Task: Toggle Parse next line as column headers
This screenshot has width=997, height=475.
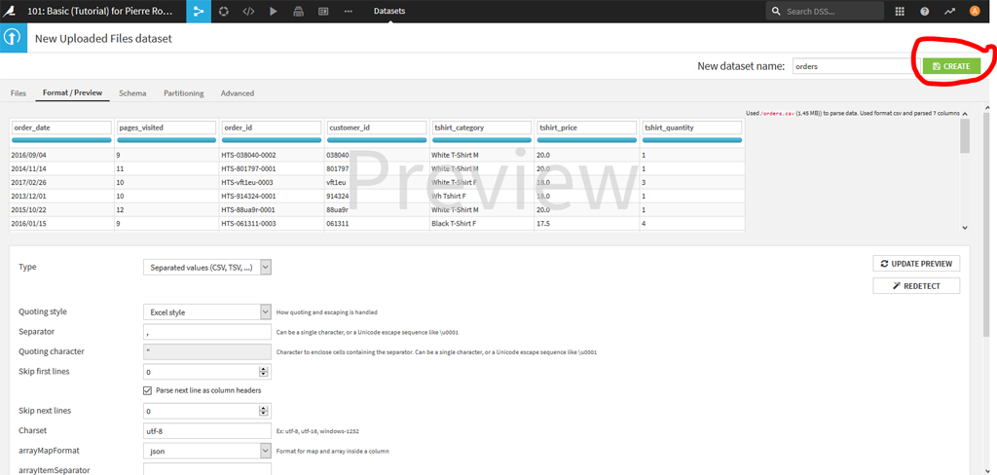Action: pos(148,390)
